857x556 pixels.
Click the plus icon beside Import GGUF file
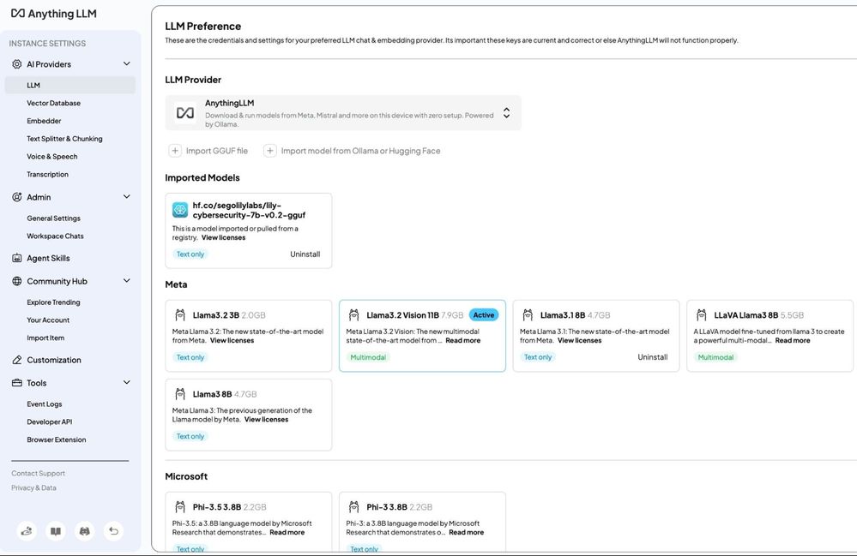tap(175, 151)
